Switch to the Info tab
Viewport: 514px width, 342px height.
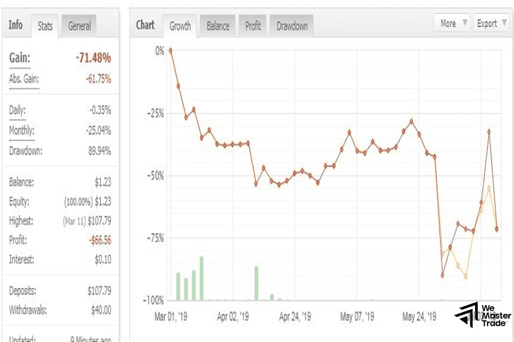click(16, 26)
